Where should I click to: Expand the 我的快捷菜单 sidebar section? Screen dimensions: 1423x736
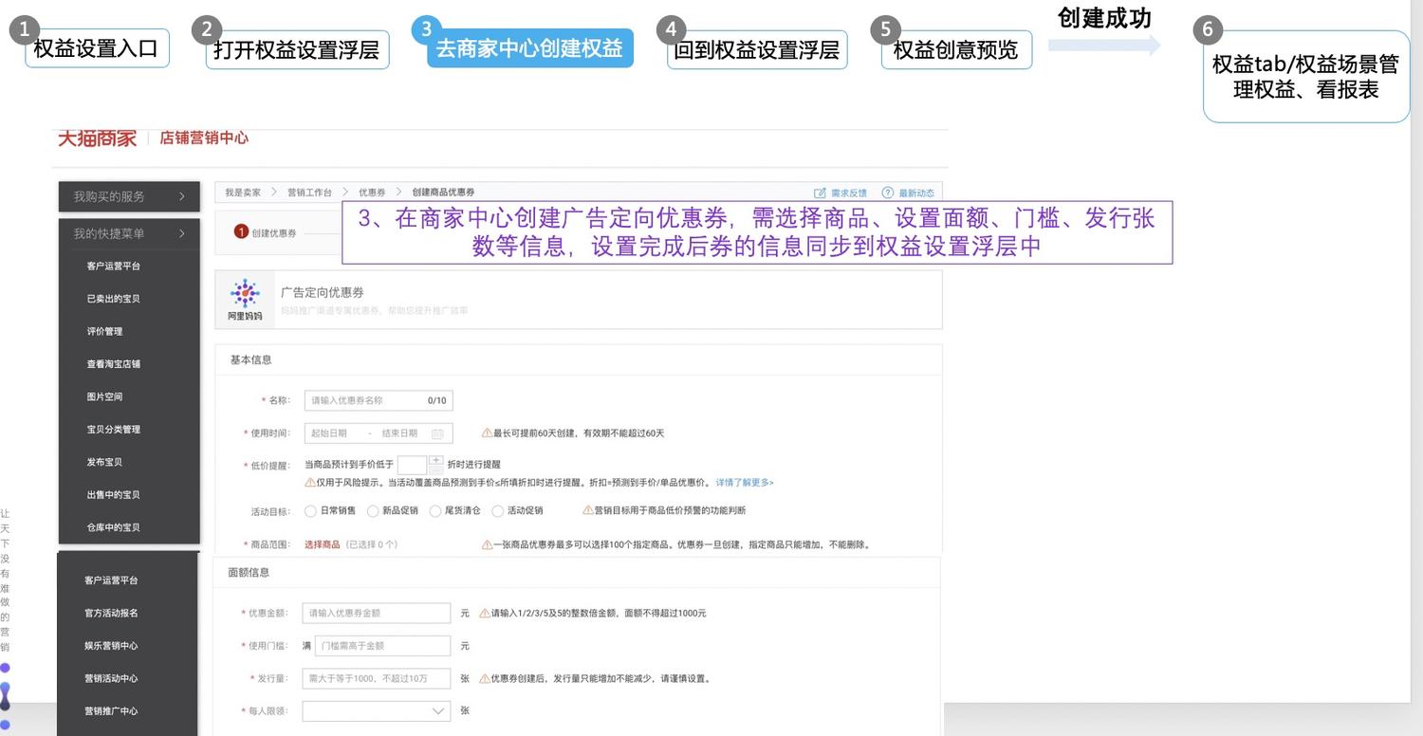click(128, 233)
